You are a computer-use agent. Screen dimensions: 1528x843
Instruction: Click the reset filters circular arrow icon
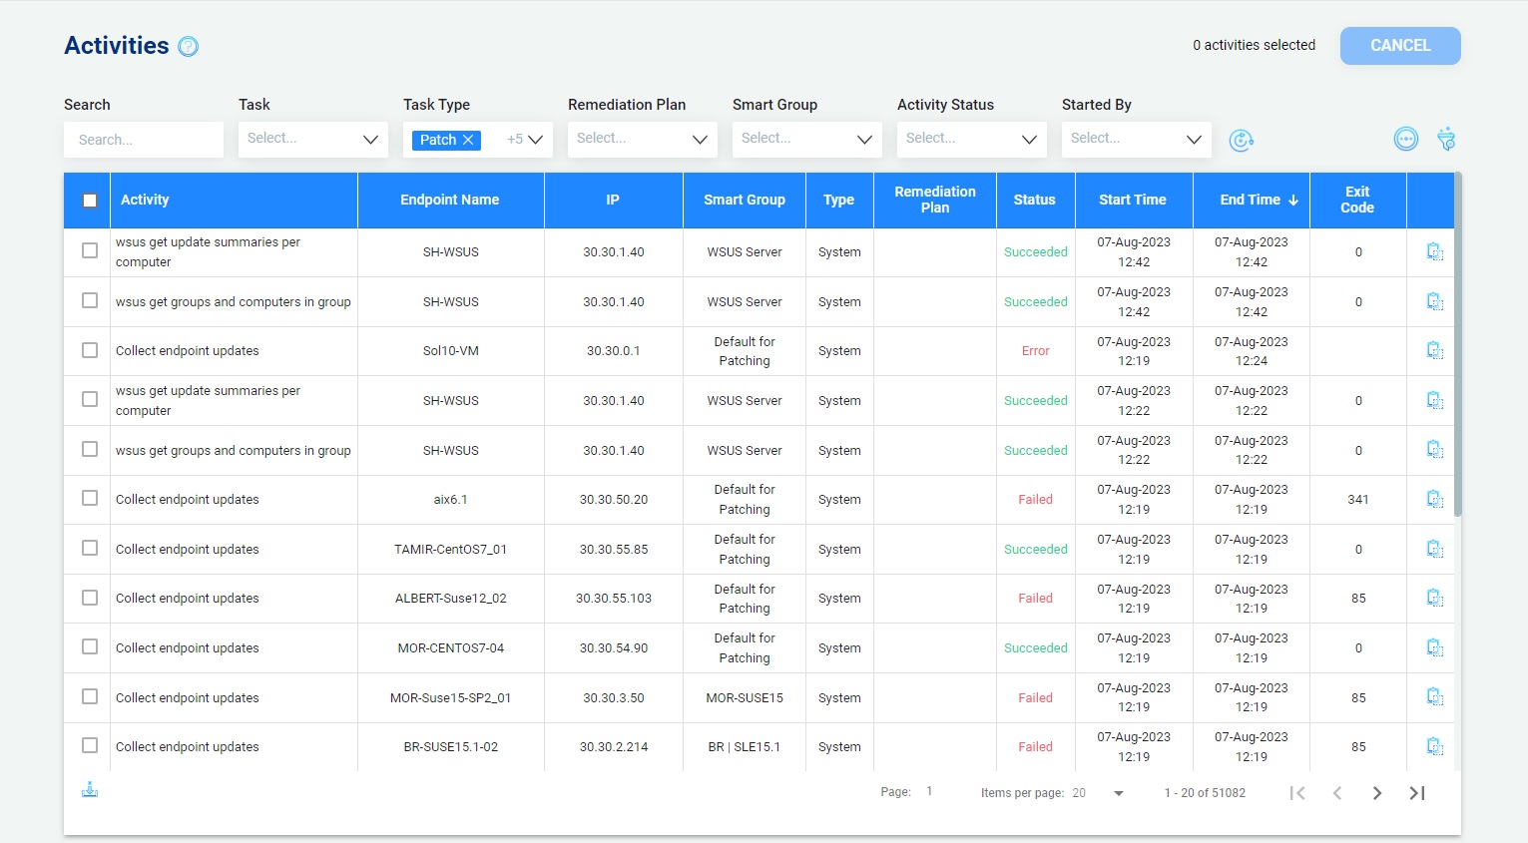tap(1241, 141)
